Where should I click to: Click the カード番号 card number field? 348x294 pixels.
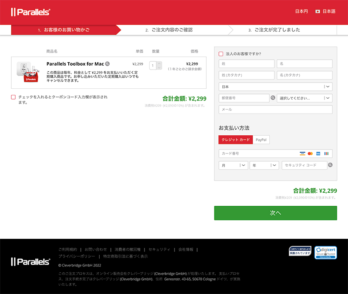tap(275, 154)
